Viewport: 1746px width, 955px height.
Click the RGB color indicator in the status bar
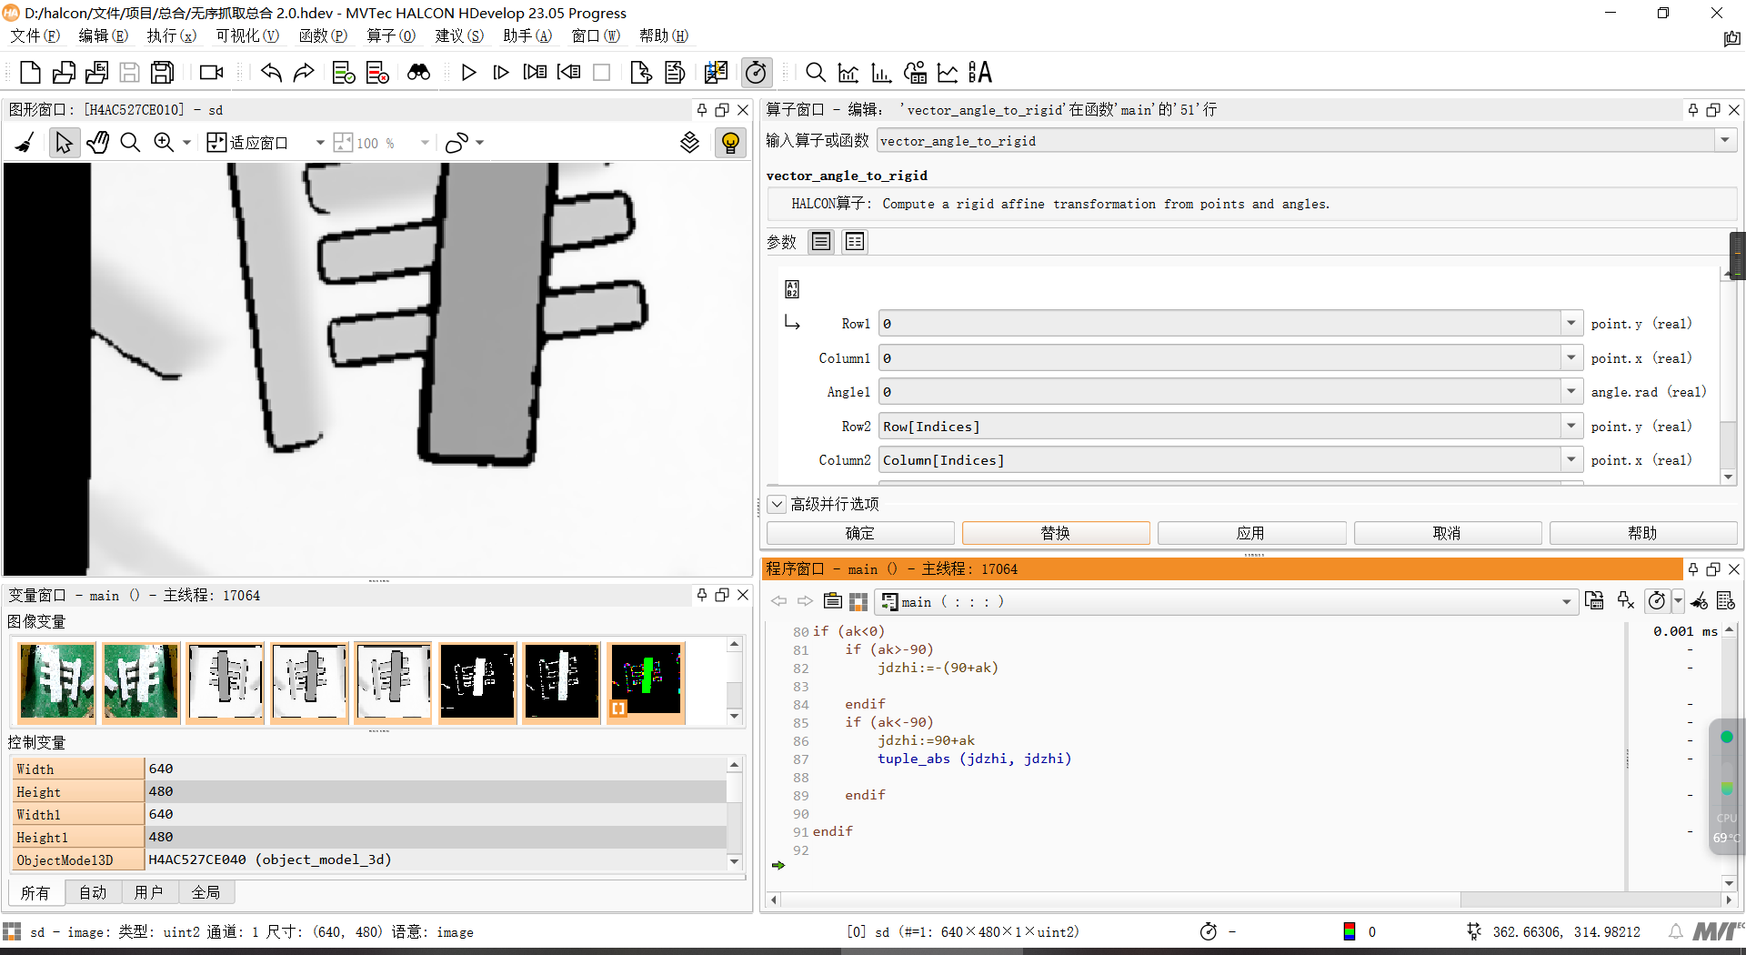1350,931
